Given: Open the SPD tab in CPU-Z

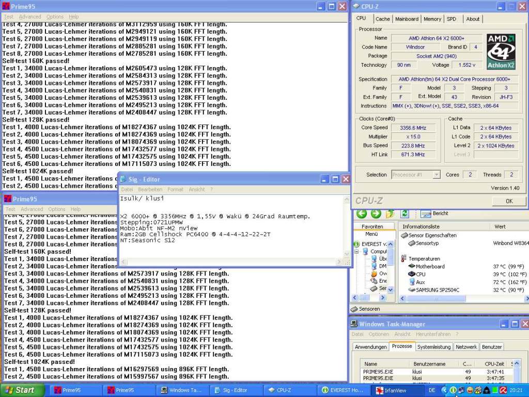Looking at the screenshot, I should click(x=452, y=19).
